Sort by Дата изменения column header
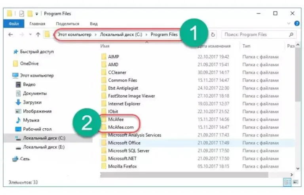304x195 pixels. click(214, 46)
